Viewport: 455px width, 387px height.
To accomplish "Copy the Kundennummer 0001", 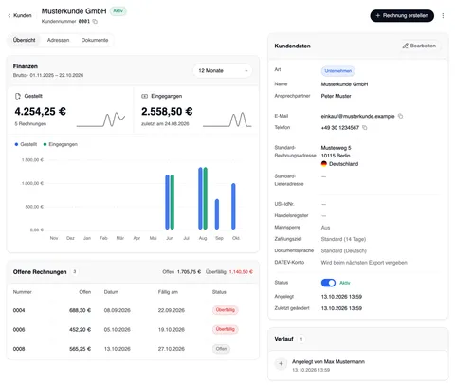I will (95, 22).
